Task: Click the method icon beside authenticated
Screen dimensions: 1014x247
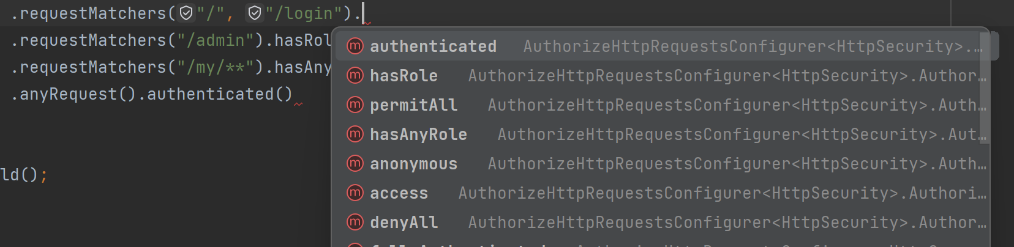Action: [355, 46]
